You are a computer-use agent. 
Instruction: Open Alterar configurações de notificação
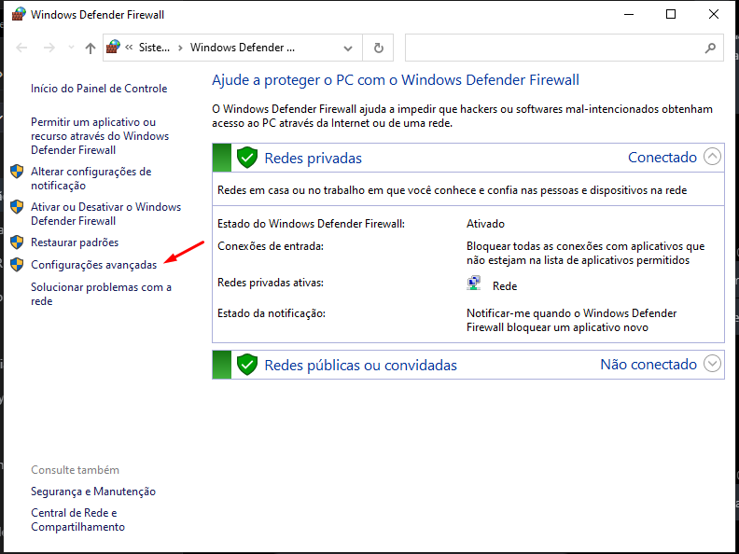(91, 178)
